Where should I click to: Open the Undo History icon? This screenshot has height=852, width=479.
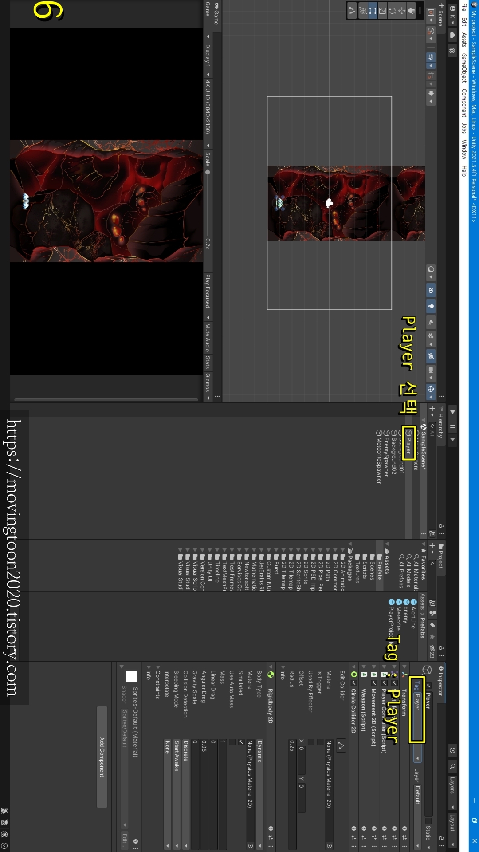coord(452,751)
